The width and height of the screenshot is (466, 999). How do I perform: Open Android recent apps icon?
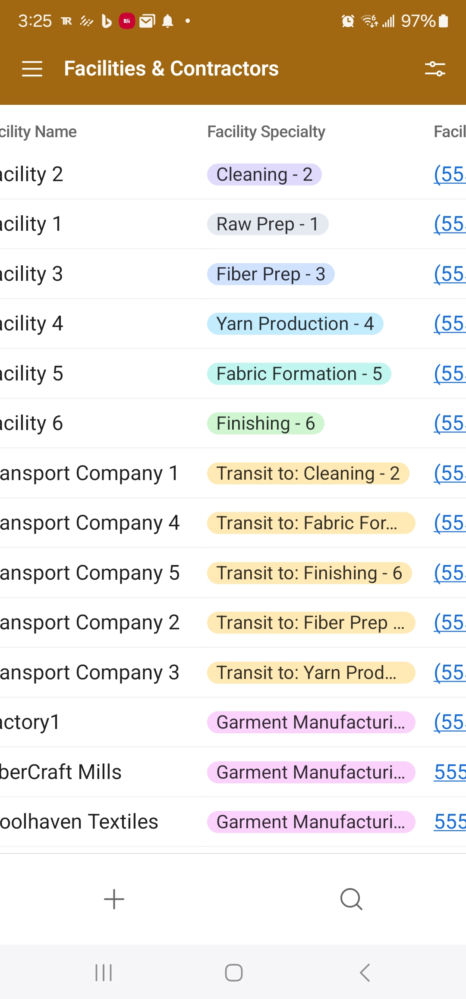pos(104,973)
